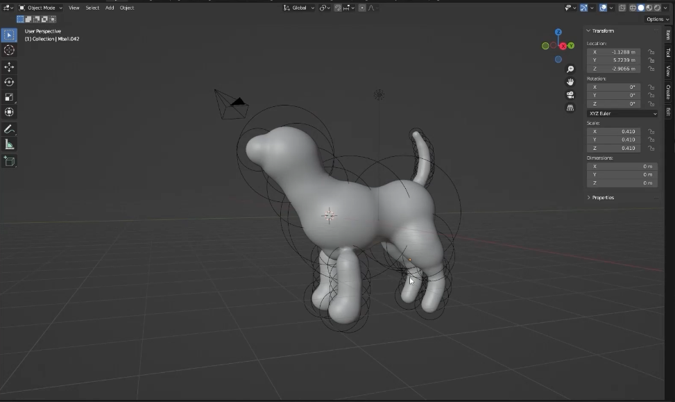Click the Dimensions X value field
The image size is (675, 402).
point(622,167)
